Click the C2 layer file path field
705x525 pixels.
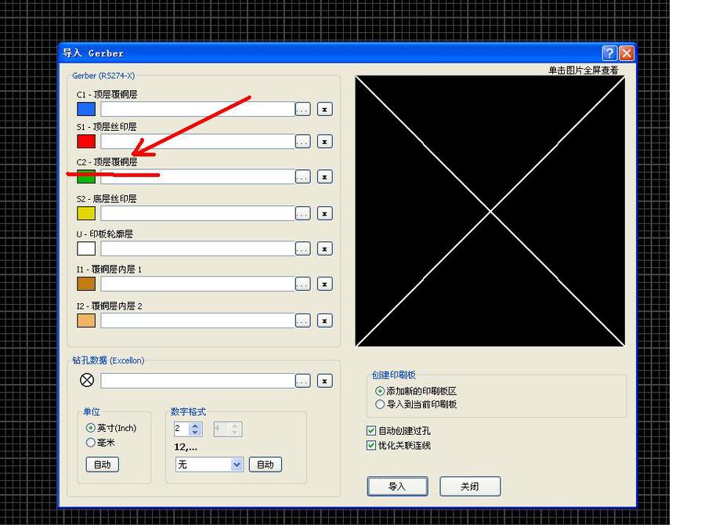[x=197, y=178]
